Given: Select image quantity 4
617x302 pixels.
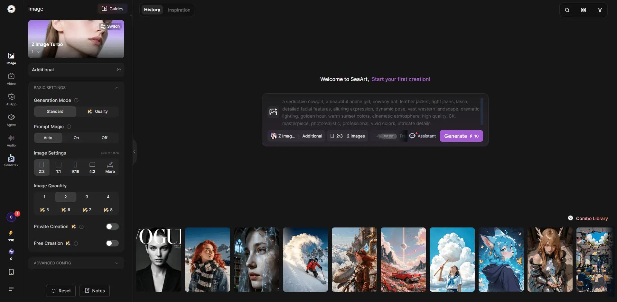Looking at the screenshot, I should click(x=108, y=197).
